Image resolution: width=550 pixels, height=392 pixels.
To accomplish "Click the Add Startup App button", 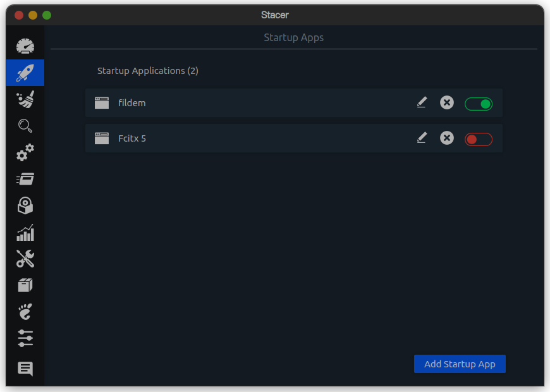I will [460, 364].
